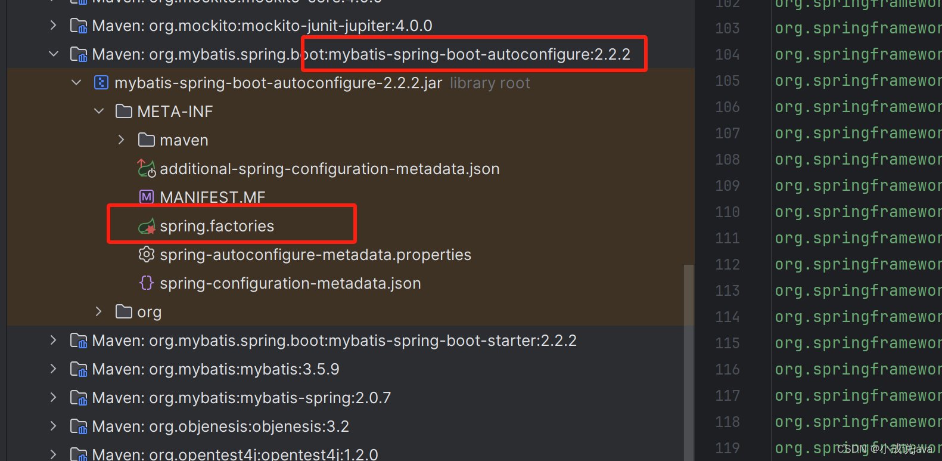Click the META-INF folder icon
This screenshot has width=942, height=461.
123,111
